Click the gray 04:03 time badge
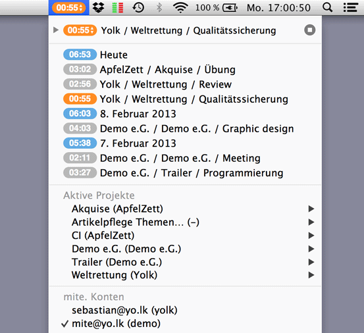364x333 pixels. coord(80,128)
